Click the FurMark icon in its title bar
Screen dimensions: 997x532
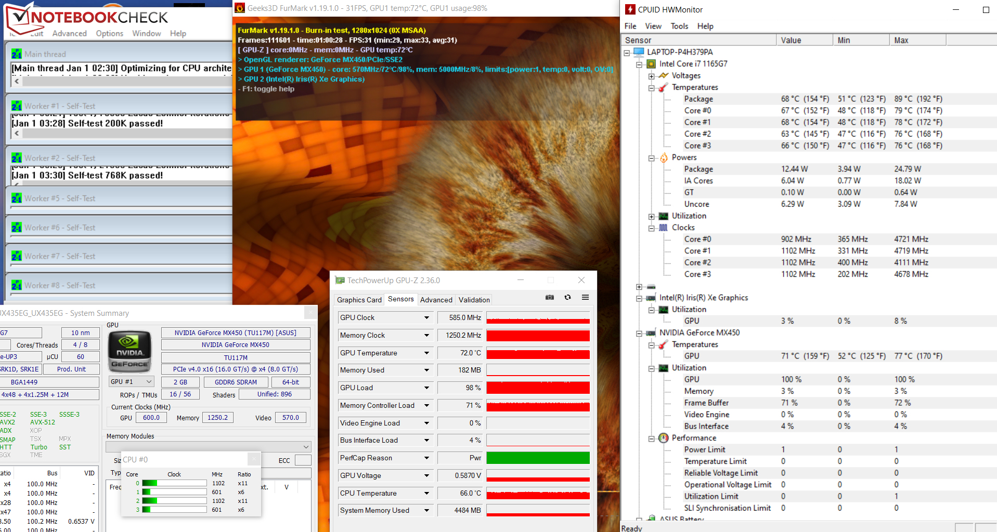240,8
